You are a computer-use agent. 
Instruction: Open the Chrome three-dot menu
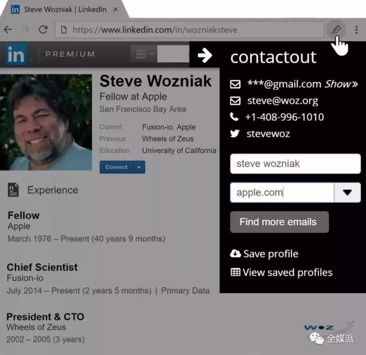click(356, 30)
